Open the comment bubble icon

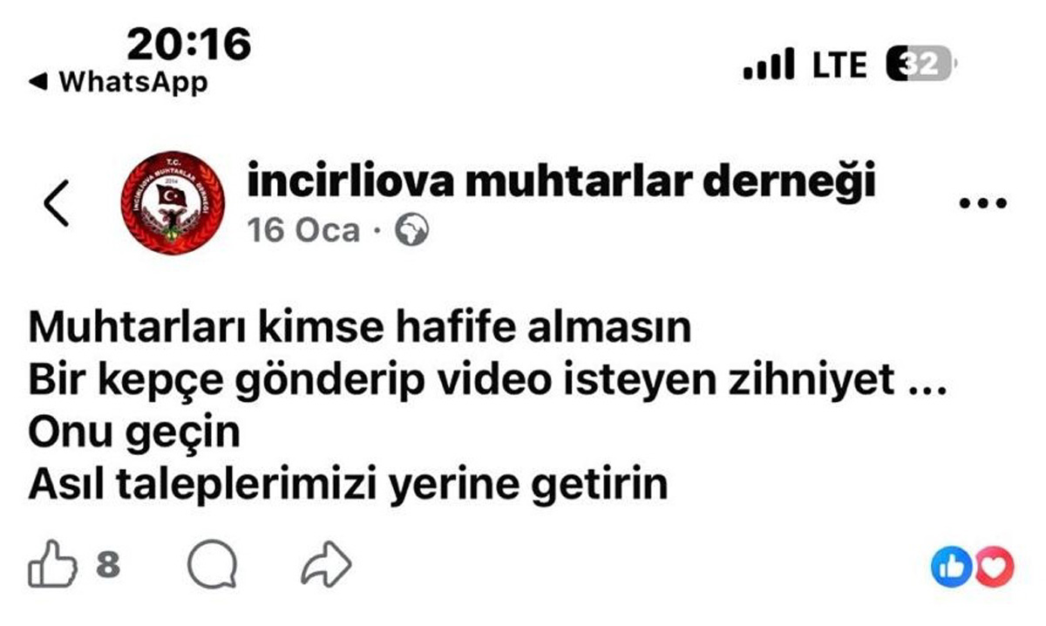click(212, 567)
